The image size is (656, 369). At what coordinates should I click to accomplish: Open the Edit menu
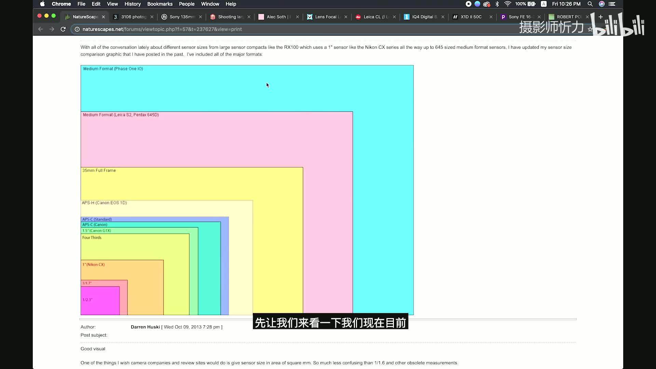click(96, 4)
